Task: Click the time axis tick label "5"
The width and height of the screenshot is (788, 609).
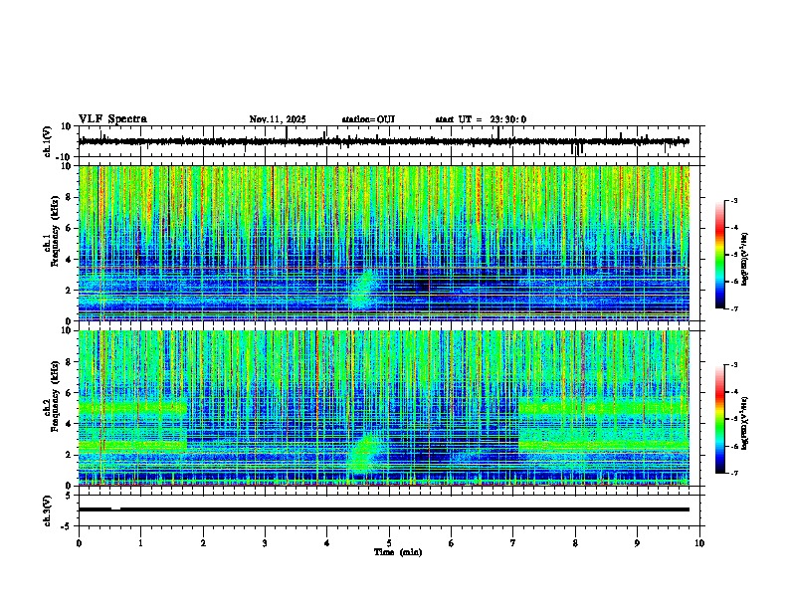Action: (x=389, y=543)
